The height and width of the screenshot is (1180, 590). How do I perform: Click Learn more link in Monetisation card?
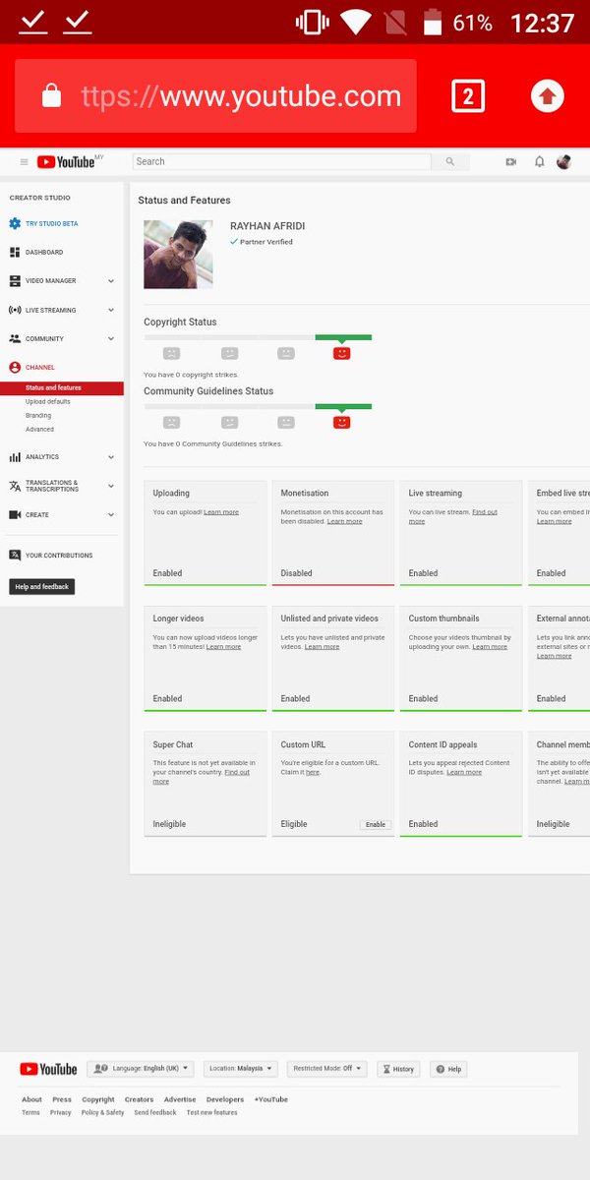[344, 521]
